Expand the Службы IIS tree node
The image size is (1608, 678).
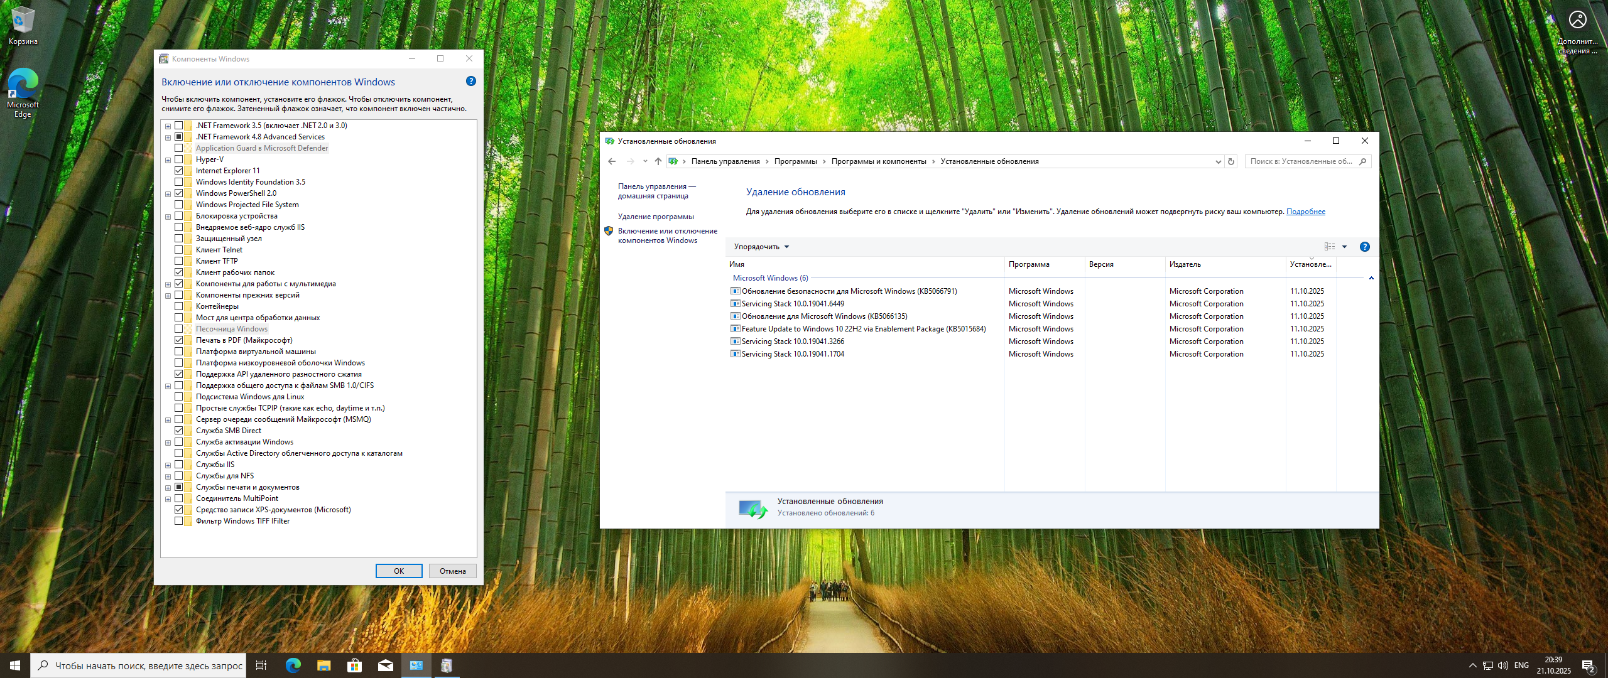(168, 465)
